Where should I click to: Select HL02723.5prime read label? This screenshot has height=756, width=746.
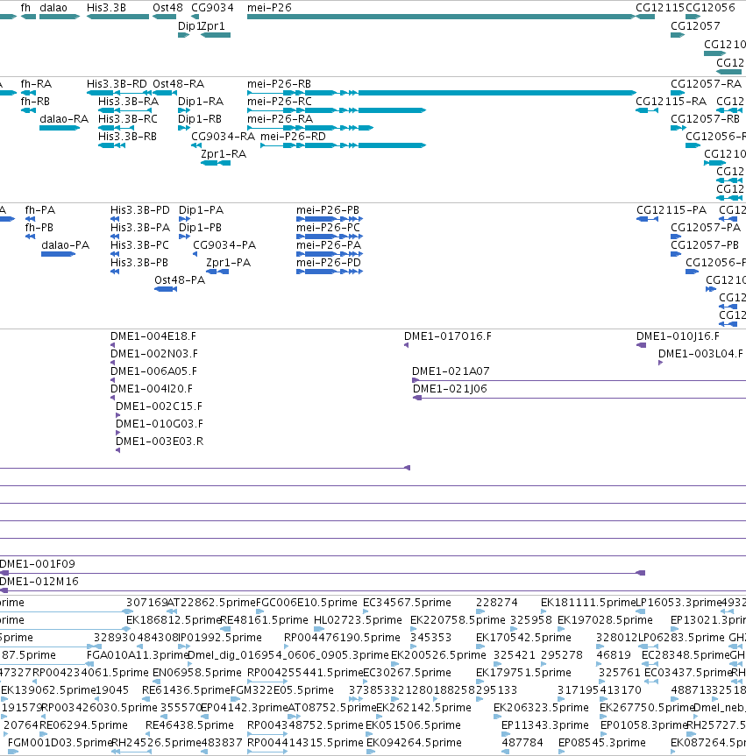pos(358,620)
